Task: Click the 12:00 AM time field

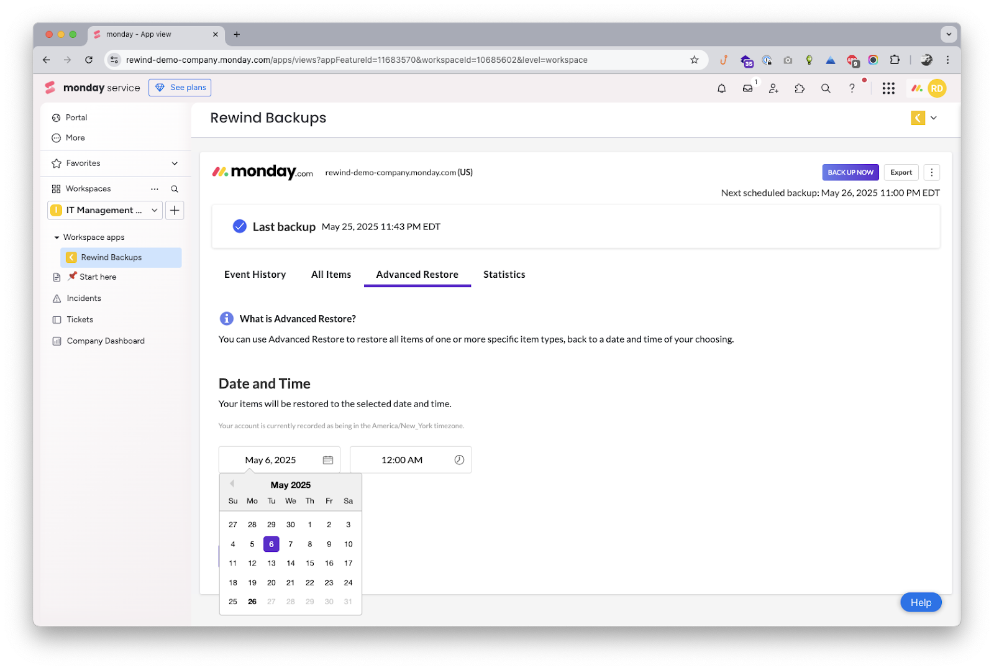Action: click(x=411, y=460)
